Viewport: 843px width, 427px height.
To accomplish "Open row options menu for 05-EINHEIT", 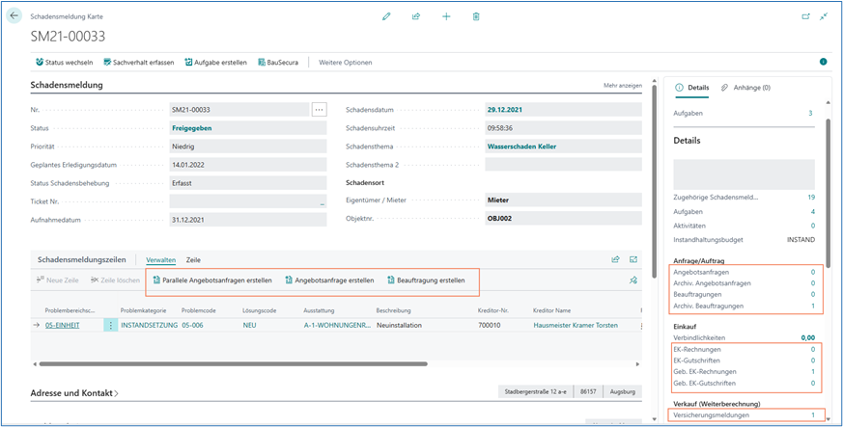I will (x=110, y=325).
